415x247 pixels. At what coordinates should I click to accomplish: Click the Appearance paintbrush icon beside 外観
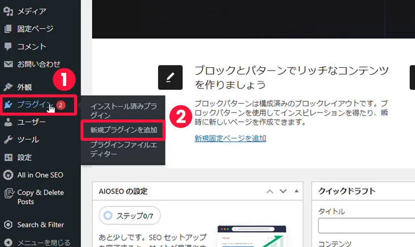pyautogui.click(x=8, y=87)
